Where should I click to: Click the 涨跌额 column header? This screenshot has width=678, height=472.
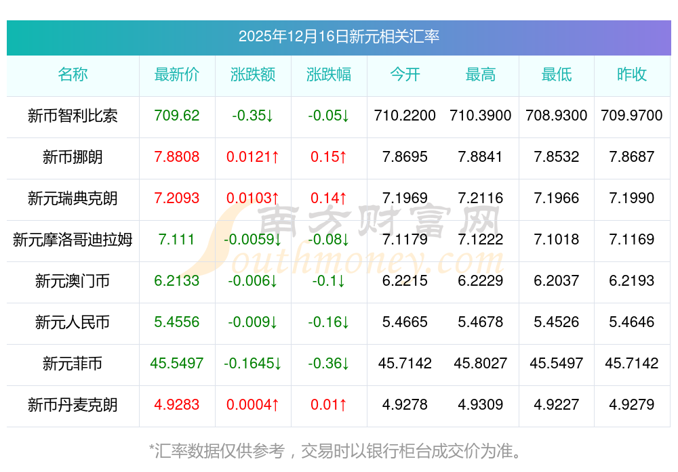tap(253, 75)
